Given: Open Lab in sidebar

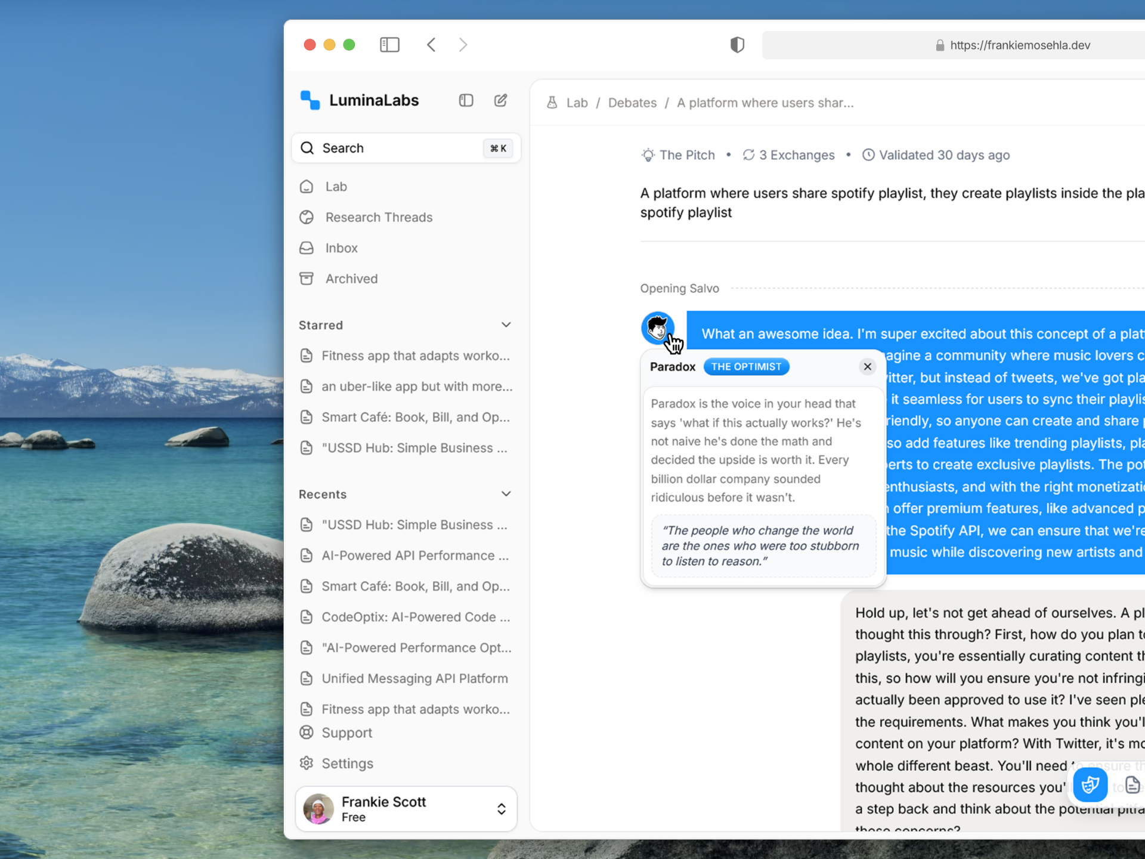Looking at the screenshot, I should [406, 187].
